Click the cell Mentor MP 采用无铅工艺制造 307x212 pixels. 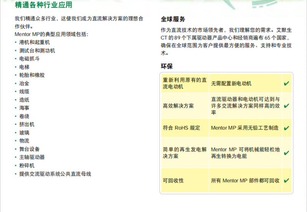(246, 128)
